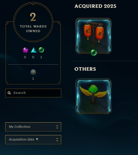138x155 pixels.
Task: Click the round blue winged emblem icon
Action: (x=33, y=72)
